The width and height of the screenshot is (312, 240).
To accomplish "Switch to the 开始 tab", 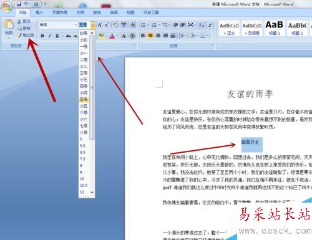I will click(22, 12).
